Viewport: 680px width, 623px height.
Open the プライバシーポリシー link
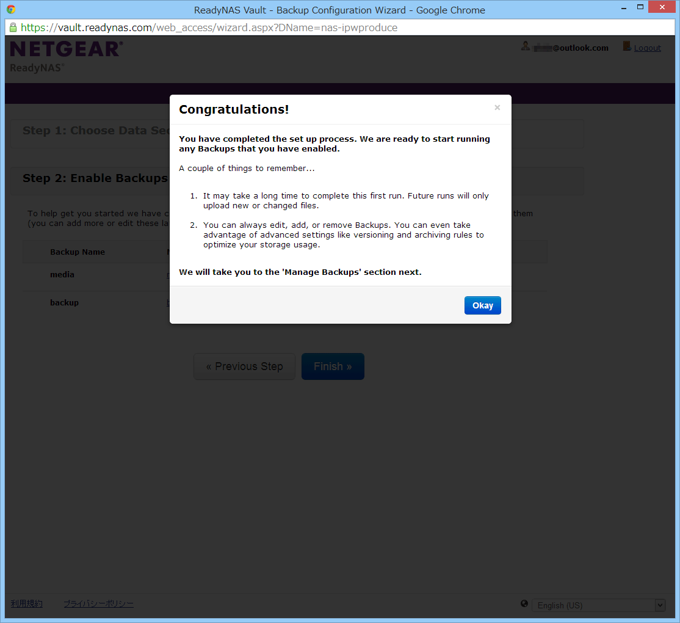pos(98,604)
